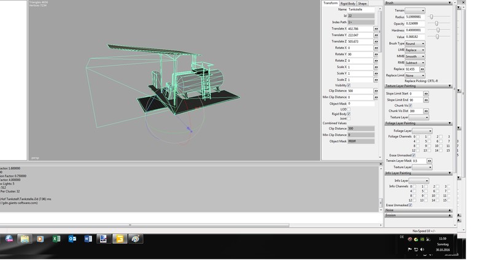Click the Slope Limit Start stepper arrows
Screen dimensions: 491x276
427,94
